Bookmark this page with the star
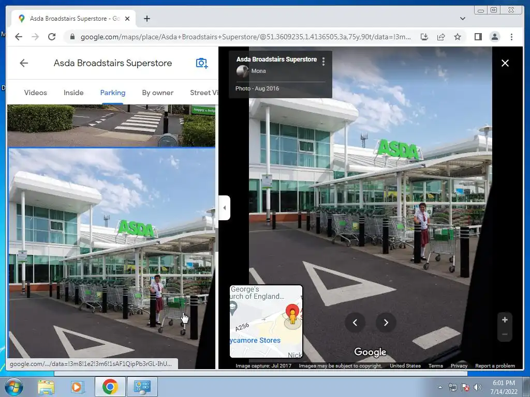This screenshot has height=397, width=530. point(458,37)
